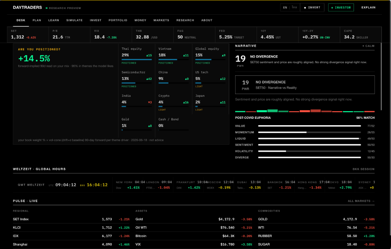Screen dimensions: 391x249
Task: Open the F&G 50 NEUTRAL cell
Action: (x=194, y=35)
